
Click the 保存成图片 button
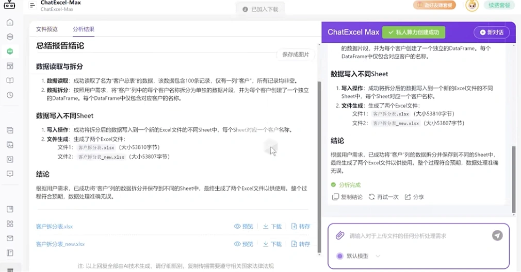click(x=296, y=55)
